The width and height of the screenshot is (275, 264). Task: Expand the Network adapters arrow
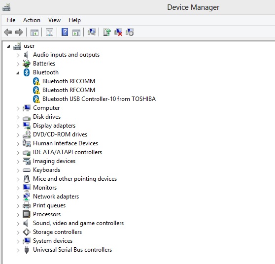point(18,197)
